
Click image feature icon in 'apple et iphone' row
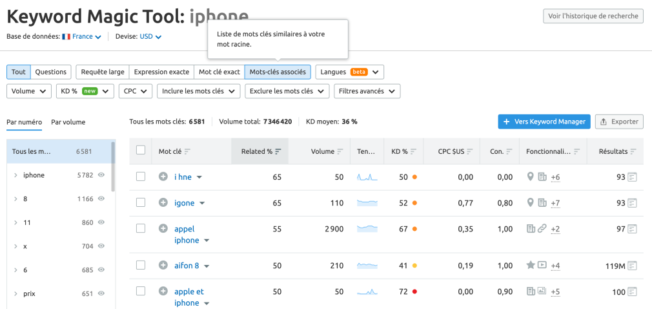coord(542,291)
